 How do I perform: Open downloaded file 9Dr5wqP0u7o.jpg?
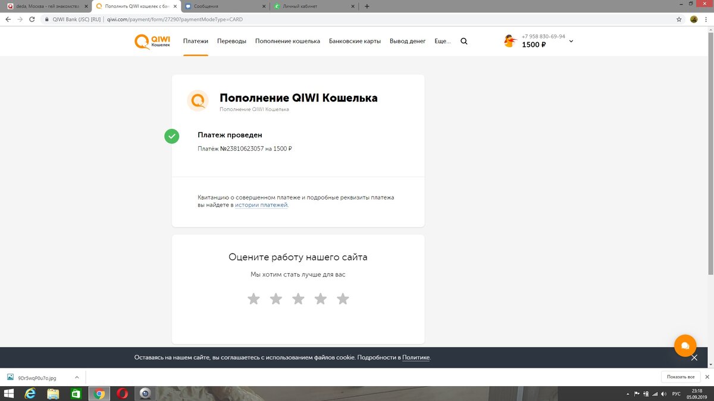point(37,377)
